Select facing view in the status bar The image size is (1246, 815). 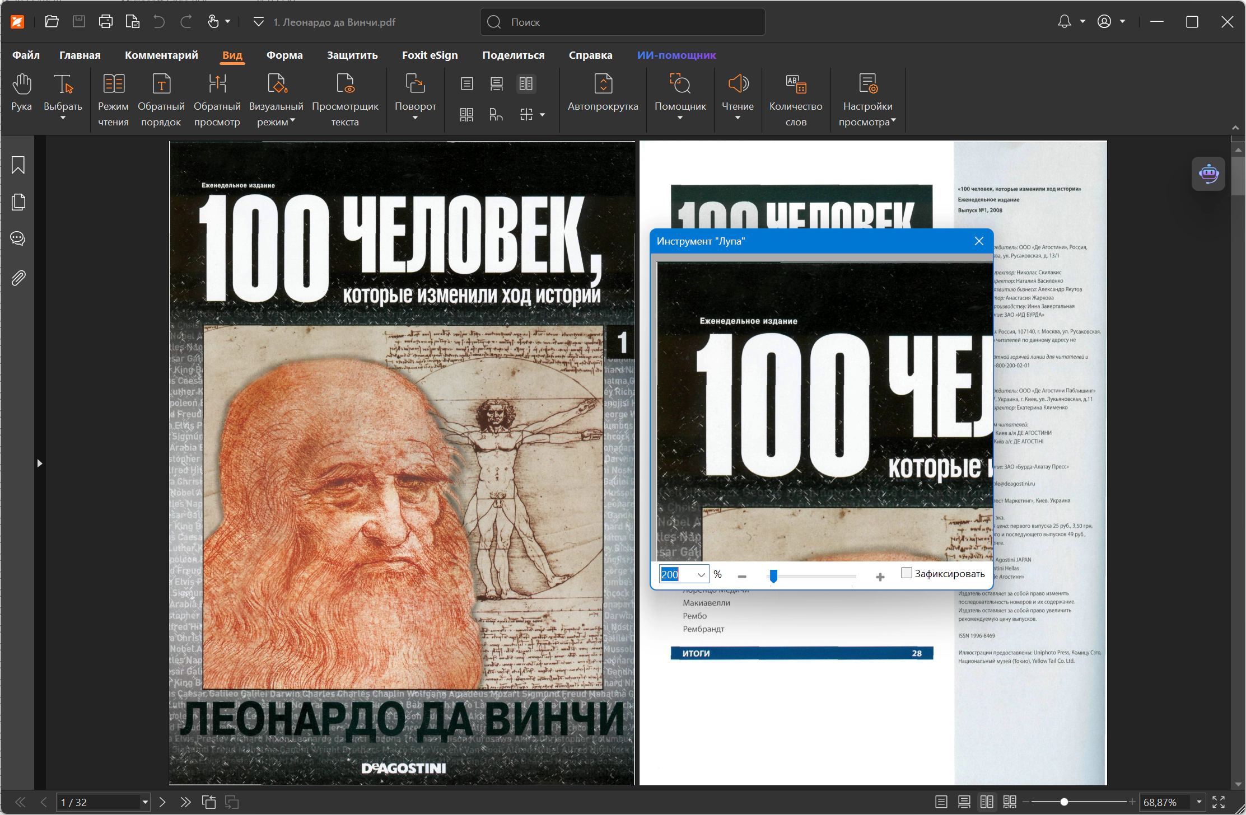coord(987,802)
